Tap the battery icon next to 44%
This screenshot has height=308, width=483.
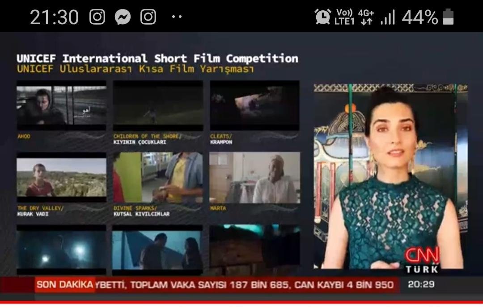coord(448,17)
